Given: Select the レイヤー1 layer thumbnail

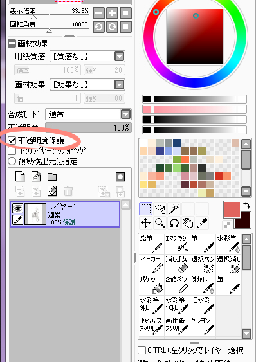Looking at the screenshot, I should click(35, 214).
